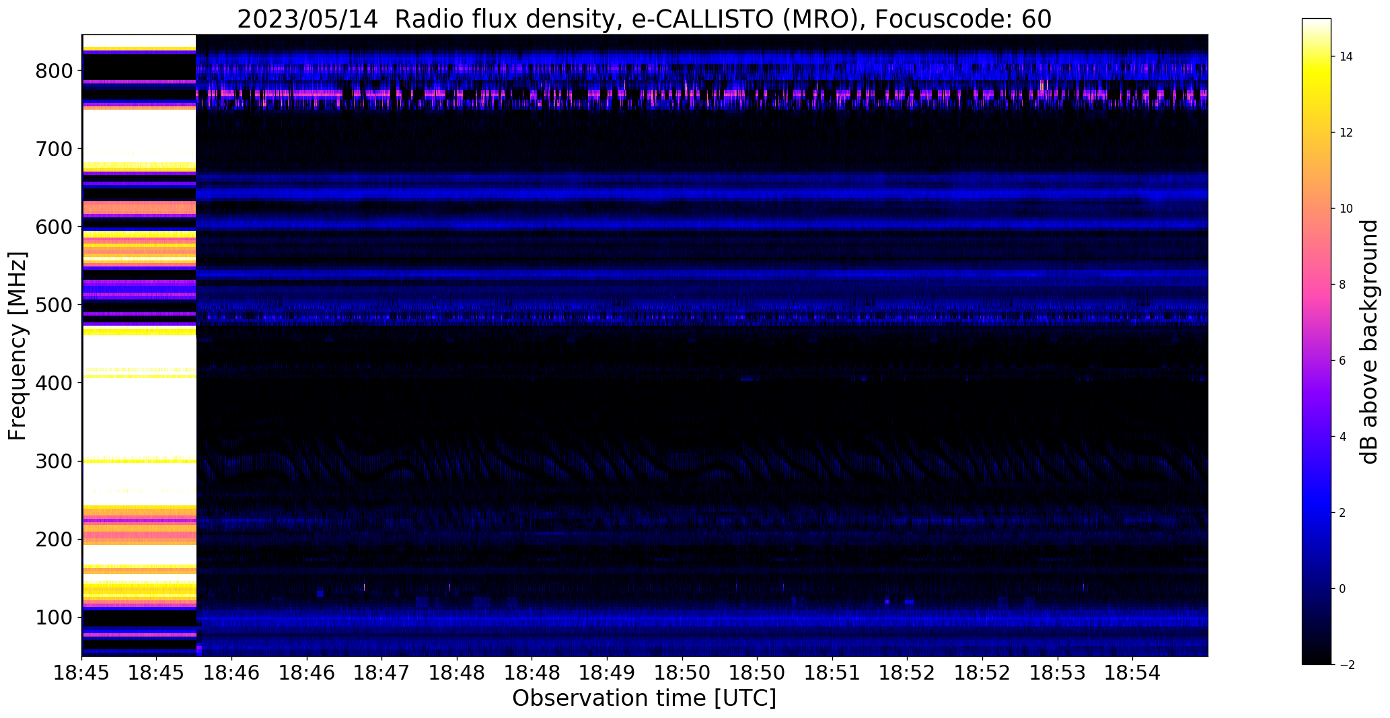Image resolution: width=1390 pixels, height=718 pixels.
Task: Click the 300 frequency tick label
Action: [54, 461]
